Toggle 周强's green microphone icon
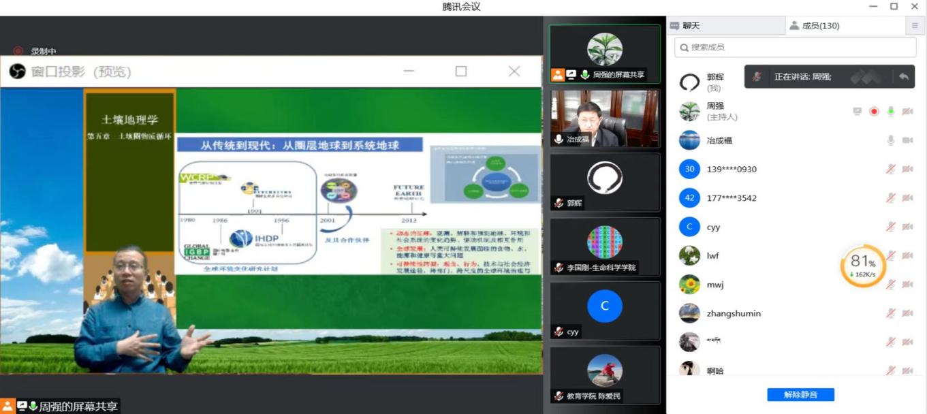Viewport: 927px width, 414px height. (x=890, y=112)
